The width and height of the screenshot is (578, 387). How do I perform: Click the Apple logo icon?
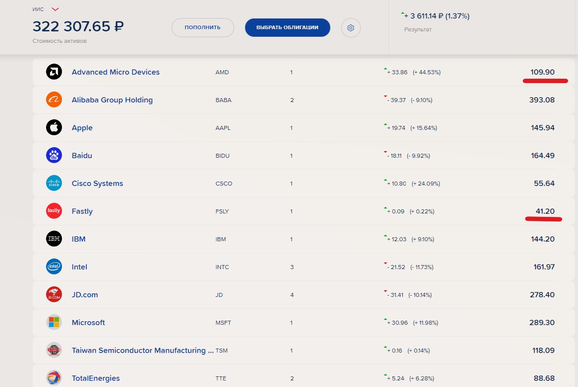[54, 128]
